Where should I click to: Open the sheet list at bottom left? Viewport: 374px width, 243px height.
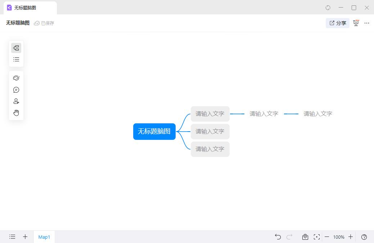coord(12,237)
